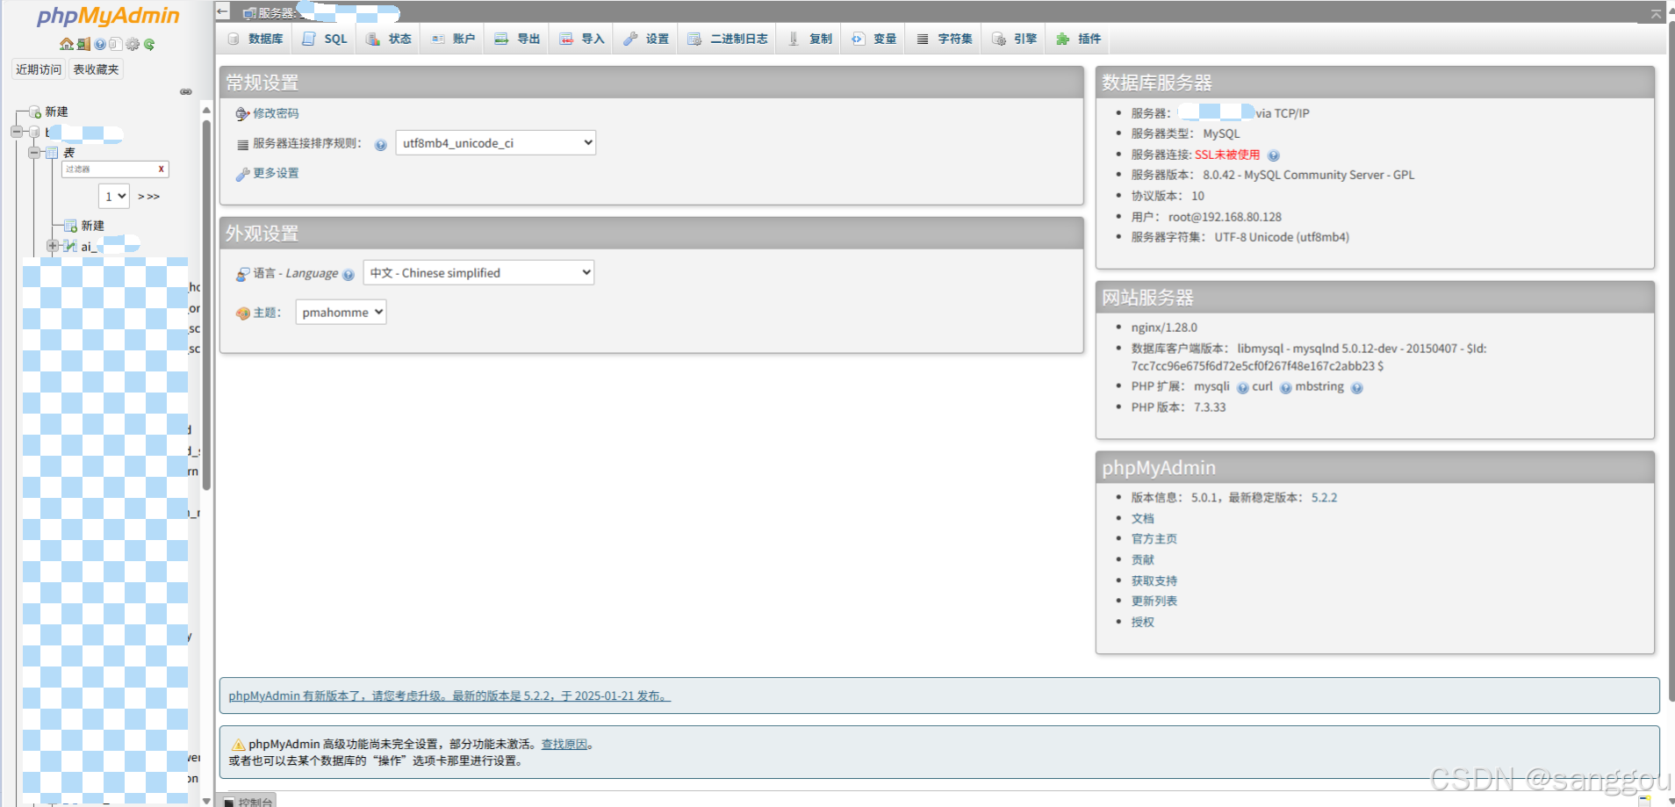Open the 二进制日志 tab
The height and width of the screenshot is (807, 1675).
728,39
